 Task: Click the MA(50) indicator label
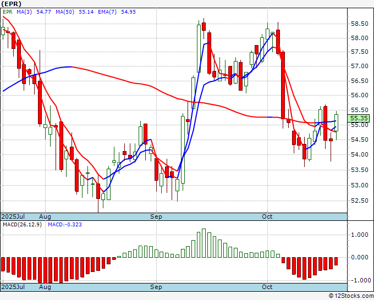pos(65,12)
